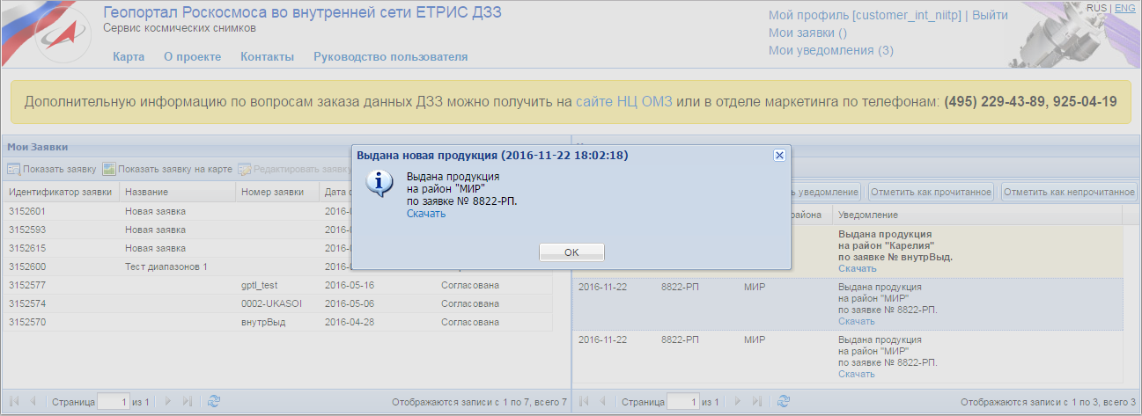Click the 'Выйти' logout link

pos(990,15)
